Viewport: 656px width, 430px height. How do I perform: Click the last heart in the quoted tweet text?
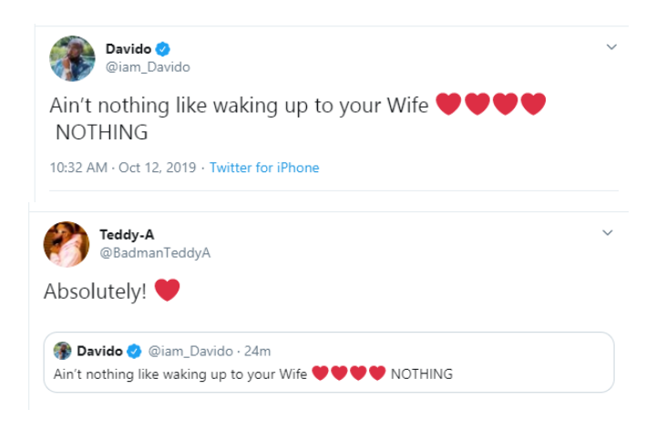378,374
